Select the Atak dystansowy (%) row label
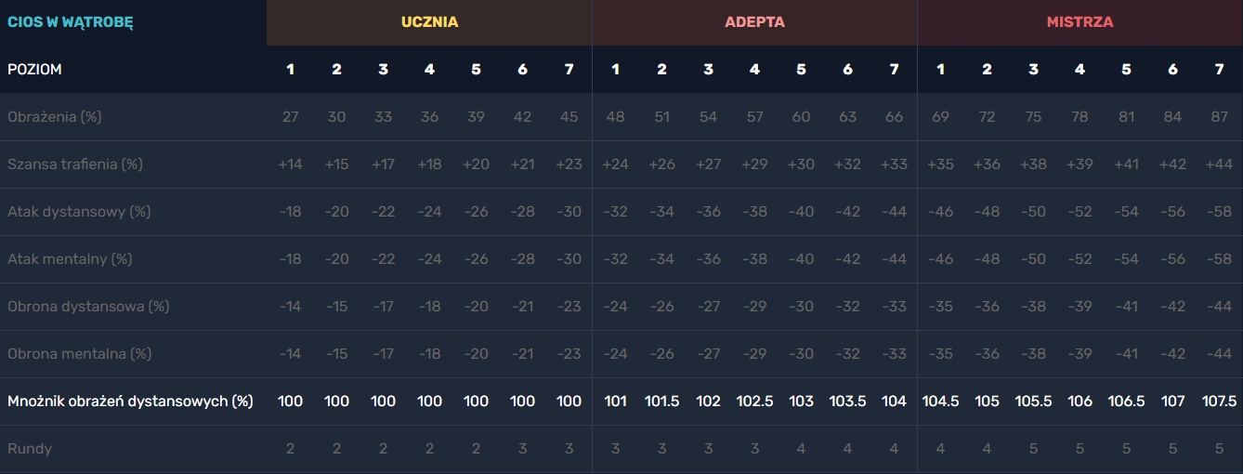1243x474 pixels. click(x=78, y=212)
